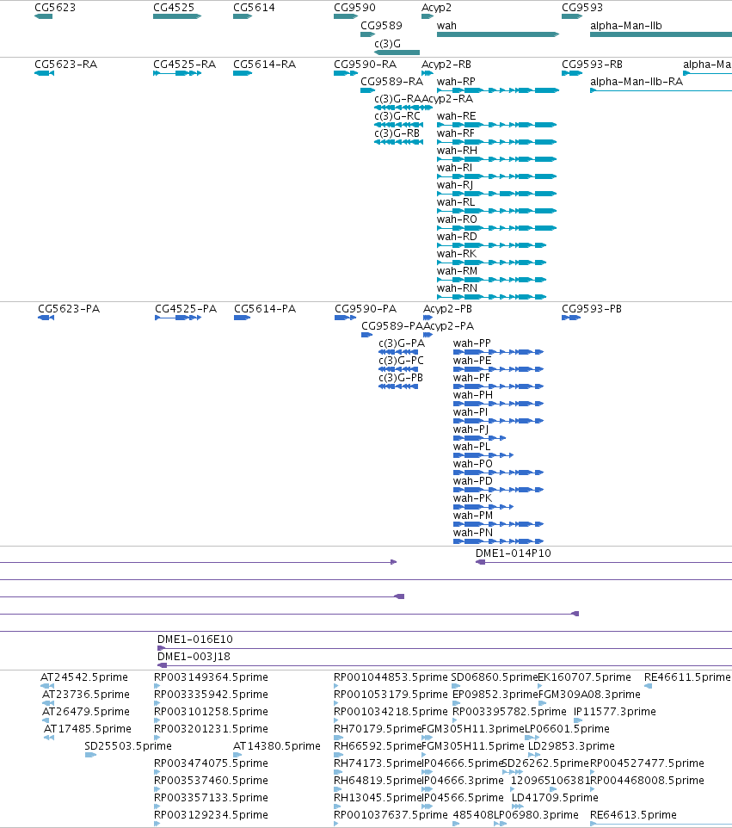This screenshot has height=828, width=732.
Task: Click the c(3)G-PA protein label
Action: point(402,343)
